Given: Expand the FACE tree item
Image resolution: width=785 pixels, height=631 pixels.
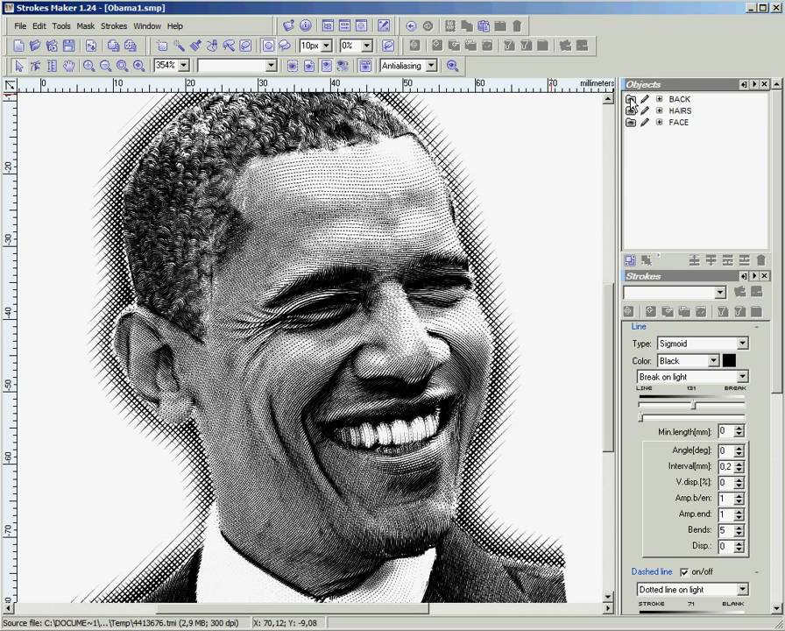Looking at the screenshot, I should point(660,123).
